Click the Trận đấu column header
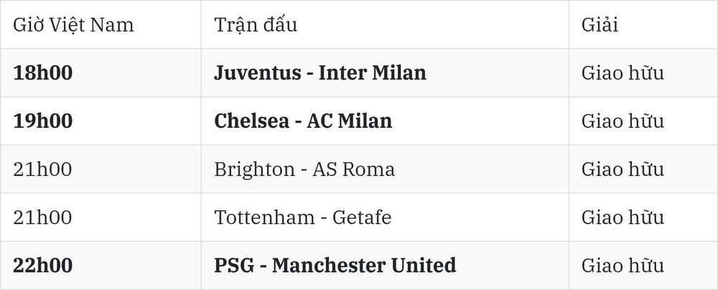 point(256,24)
